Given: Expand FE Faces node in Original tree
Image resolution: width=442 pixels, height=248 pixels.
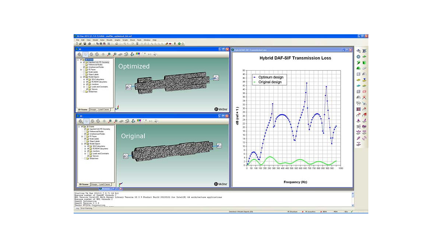Looking at the screenshot, I should point(82,136).
